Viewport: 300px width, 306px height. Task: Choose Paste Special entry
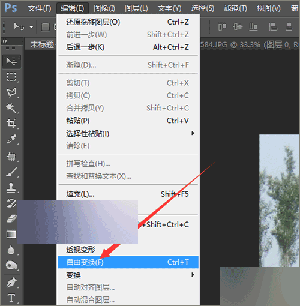[x=128, y=133]
